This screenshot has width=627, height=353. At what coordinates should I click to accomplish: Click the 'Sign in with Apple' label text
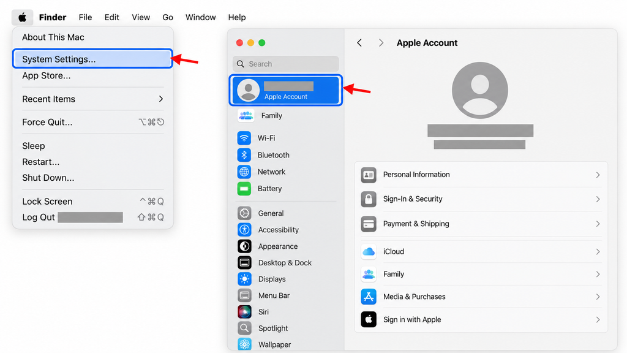click(412, 319)
